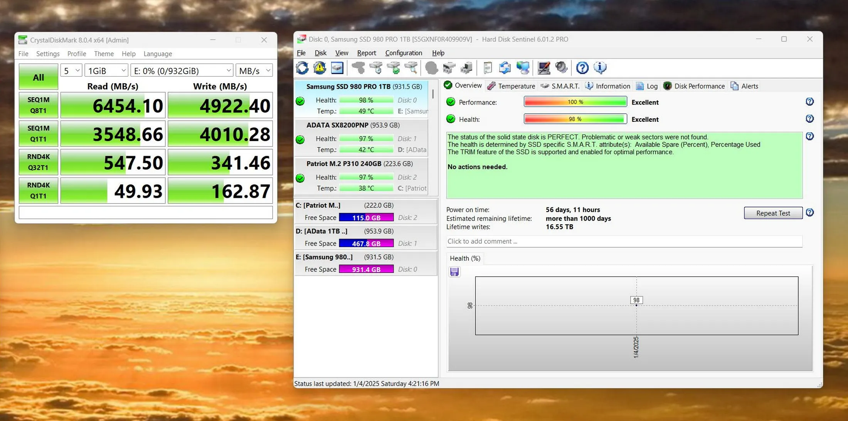Click green status check for Patriot M.2 P310
Viewport: 848px width, 421px height.
pos(300,178)
